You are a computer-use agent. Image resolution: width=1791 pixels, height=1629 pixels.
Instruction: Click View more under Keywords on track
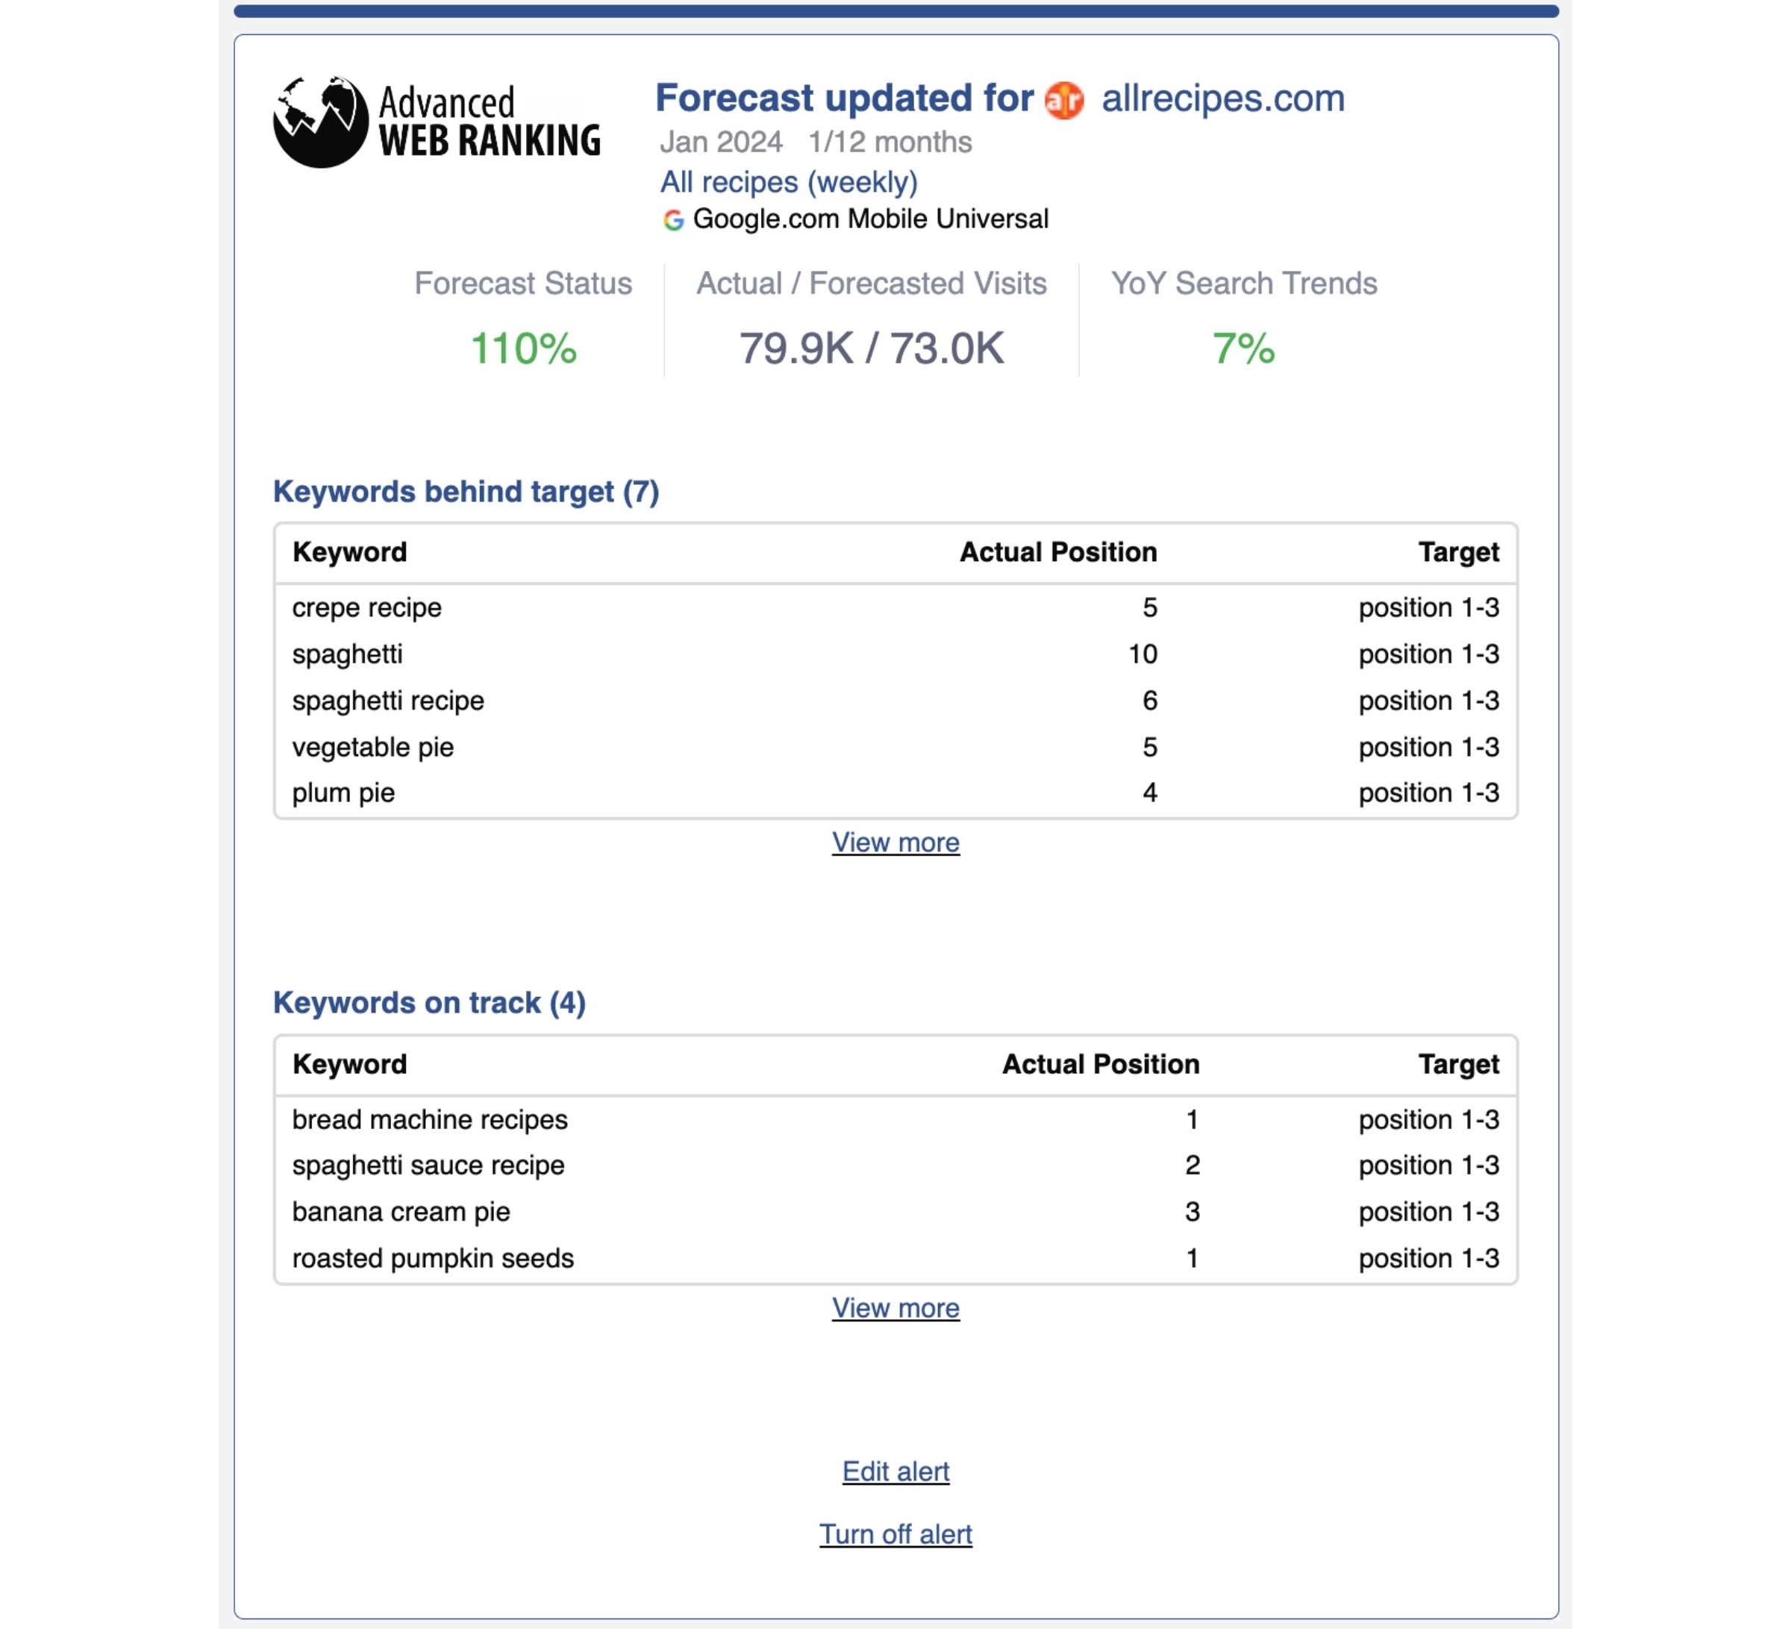click(895, 1308)
